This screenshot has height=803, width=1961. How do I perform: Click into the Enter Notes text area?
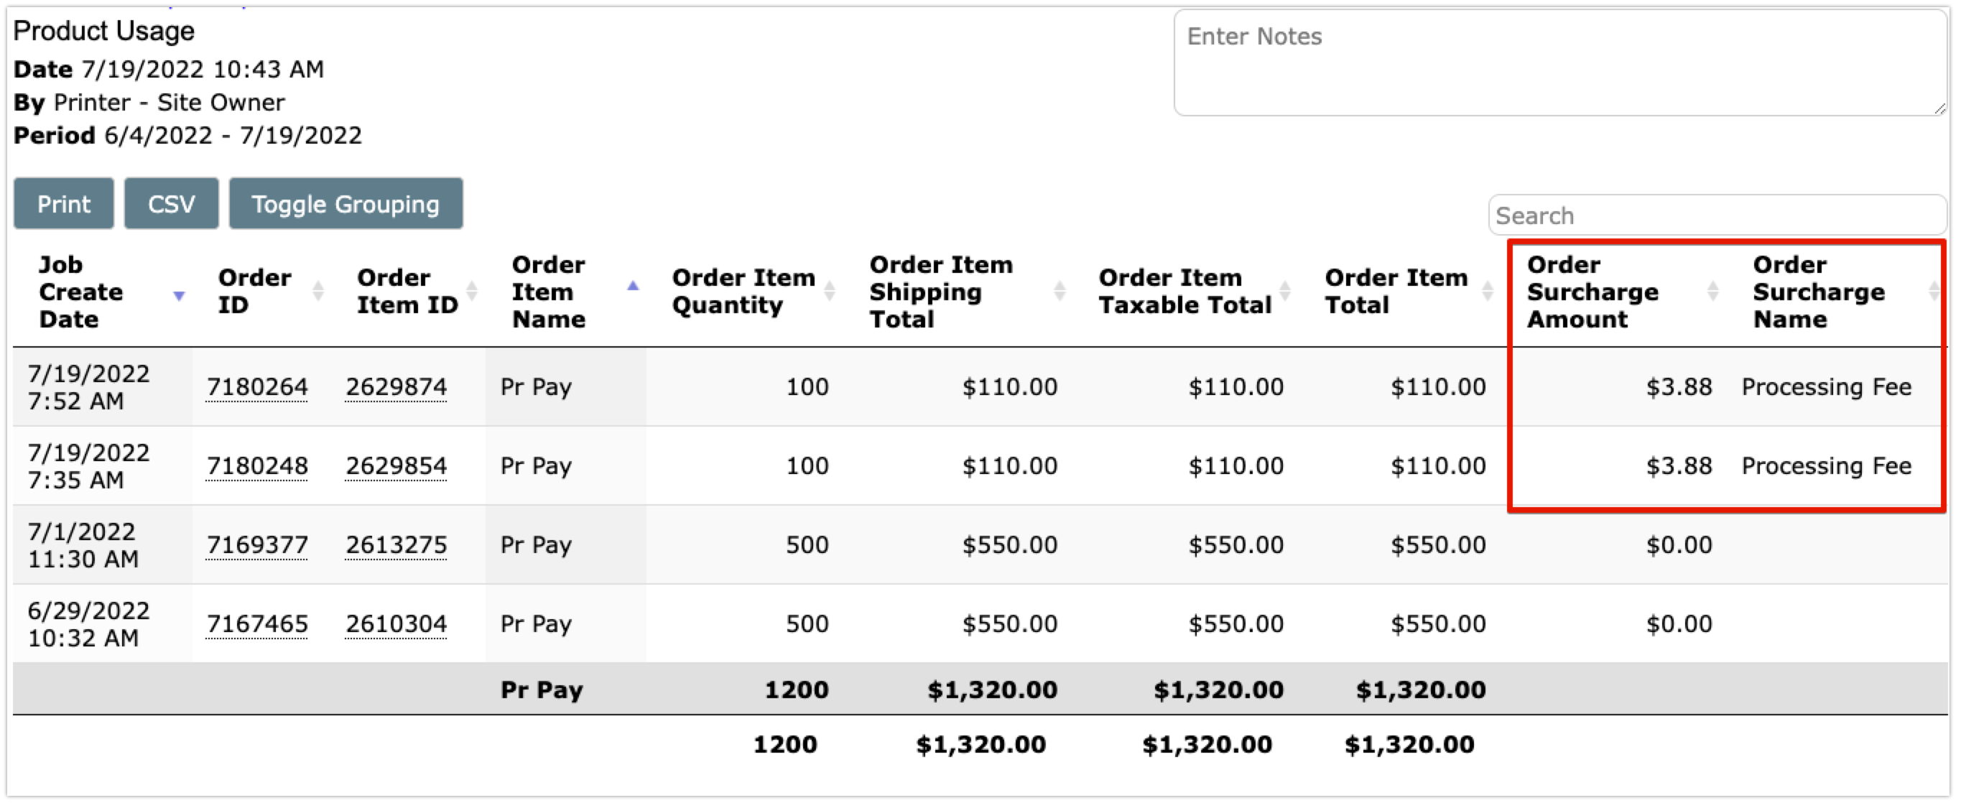(1559, 63)
